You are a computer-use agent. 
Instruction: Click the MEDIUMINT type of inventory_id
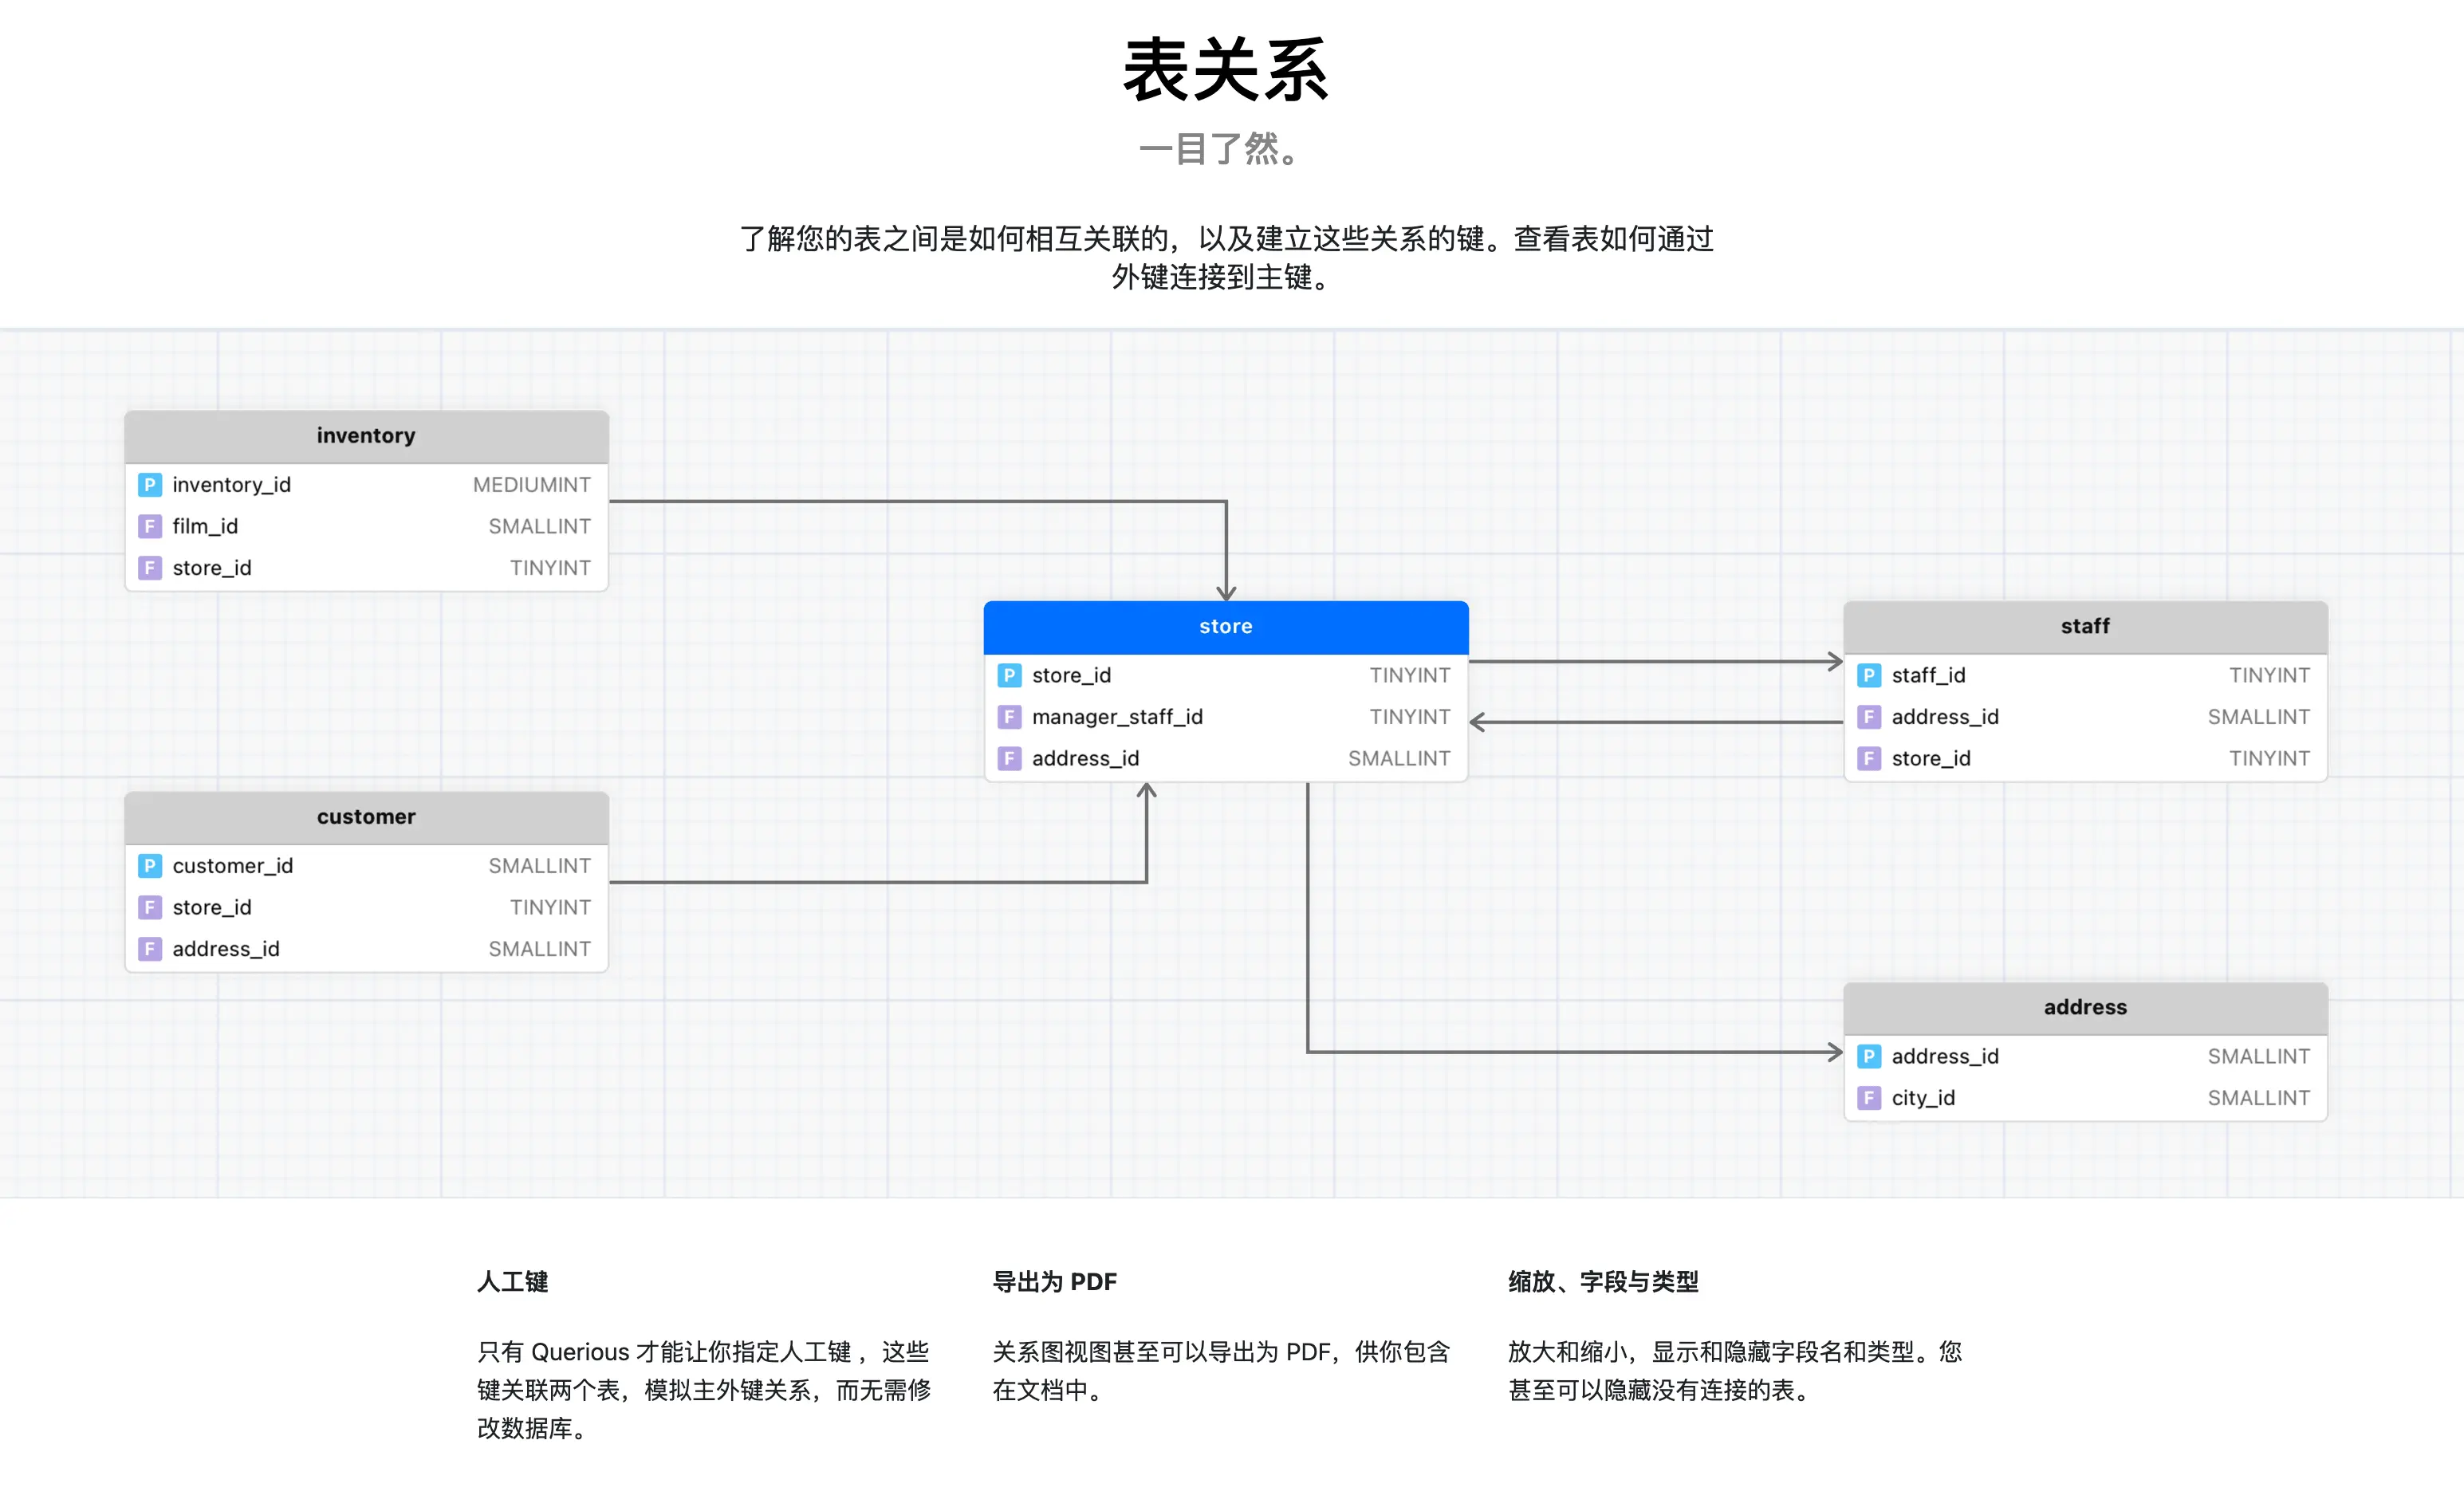531,485
